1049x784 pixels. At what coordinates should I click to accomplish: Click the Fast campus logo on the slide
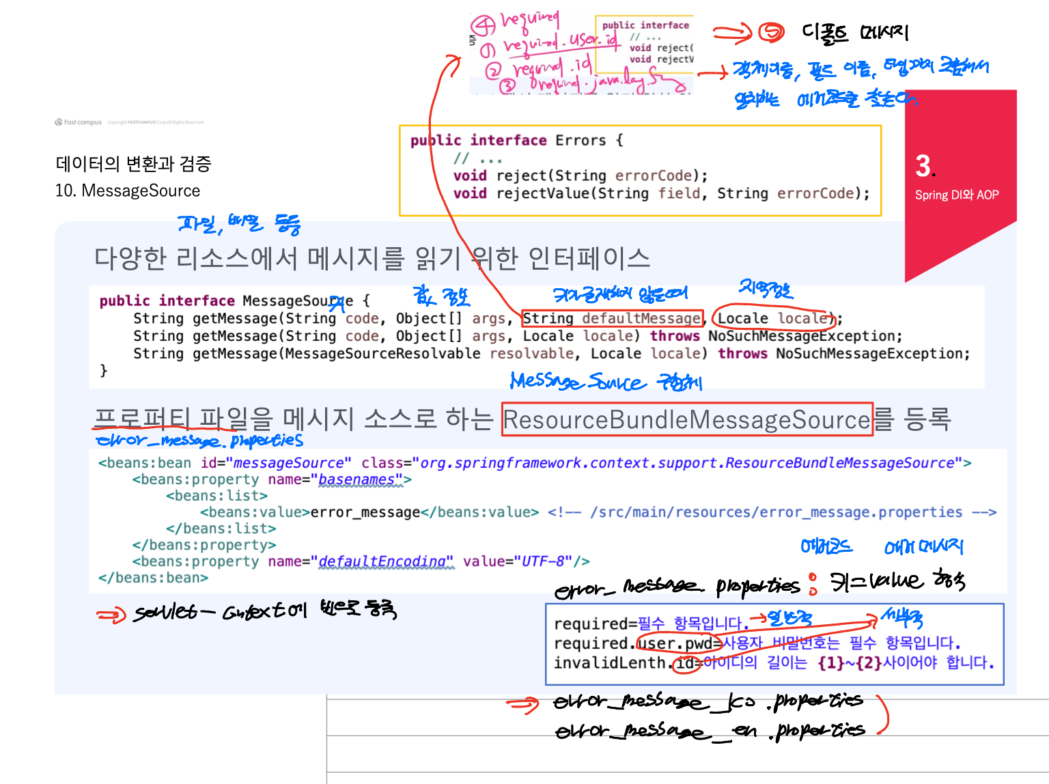coord(79,122)
